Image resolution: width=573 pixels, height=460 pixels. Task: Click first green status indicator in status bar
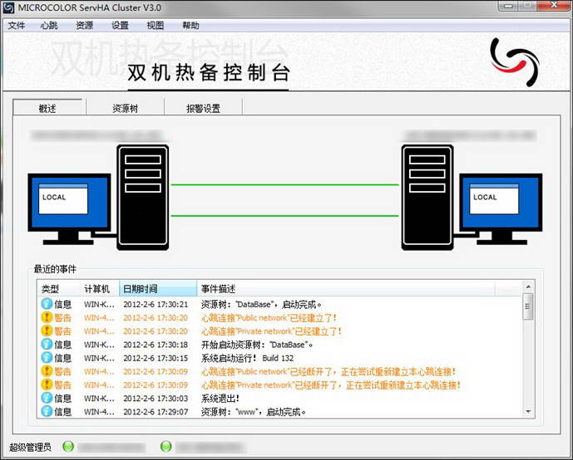[x=68, y=446]
